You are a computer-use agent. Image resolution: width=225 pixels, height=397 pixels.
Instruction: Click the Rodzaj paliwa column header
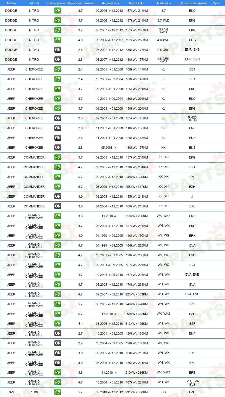point(56,3)
